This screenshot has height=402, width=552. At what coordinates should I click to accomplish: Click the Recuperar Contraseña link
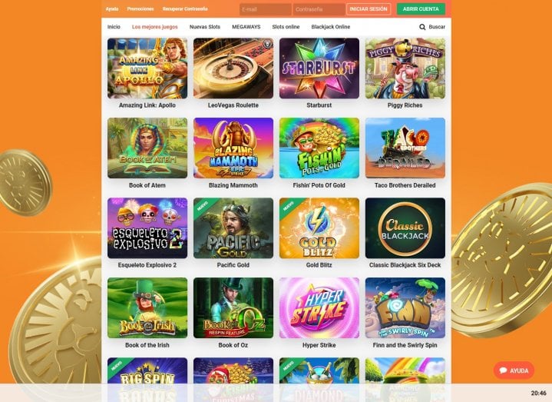click(x=185, y=8)
